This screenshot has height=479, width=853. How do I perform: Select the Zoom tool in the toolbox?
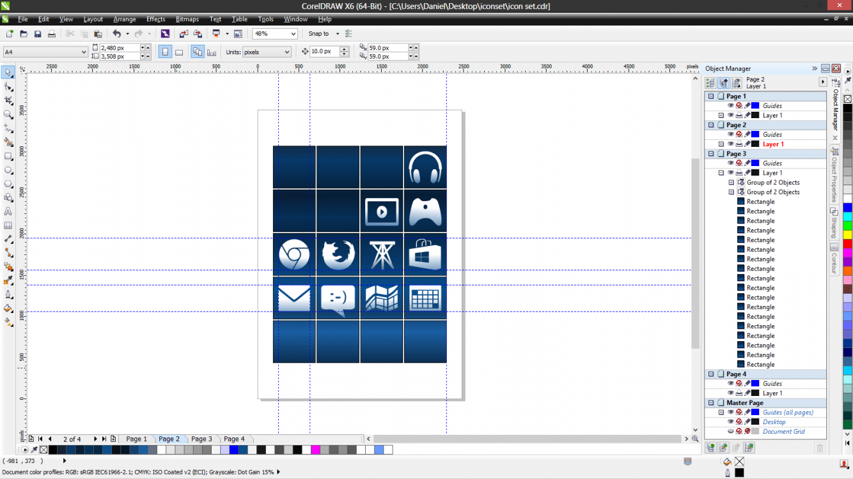[8, 114]
